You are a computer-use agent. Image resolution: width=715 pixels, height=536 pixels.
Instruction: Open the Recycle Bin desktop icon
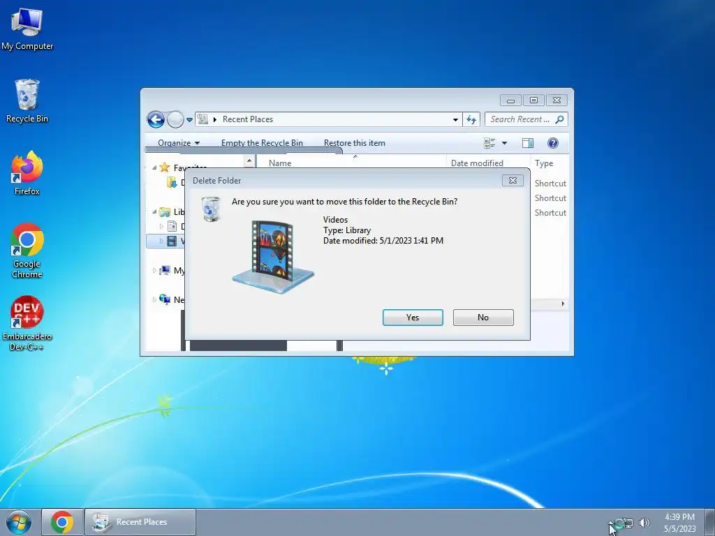pyautogui.click(x=27, y=100)
